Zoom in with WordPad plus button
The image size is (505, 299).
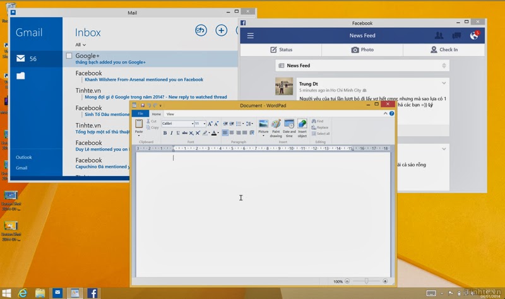click(x=385, y=281)
